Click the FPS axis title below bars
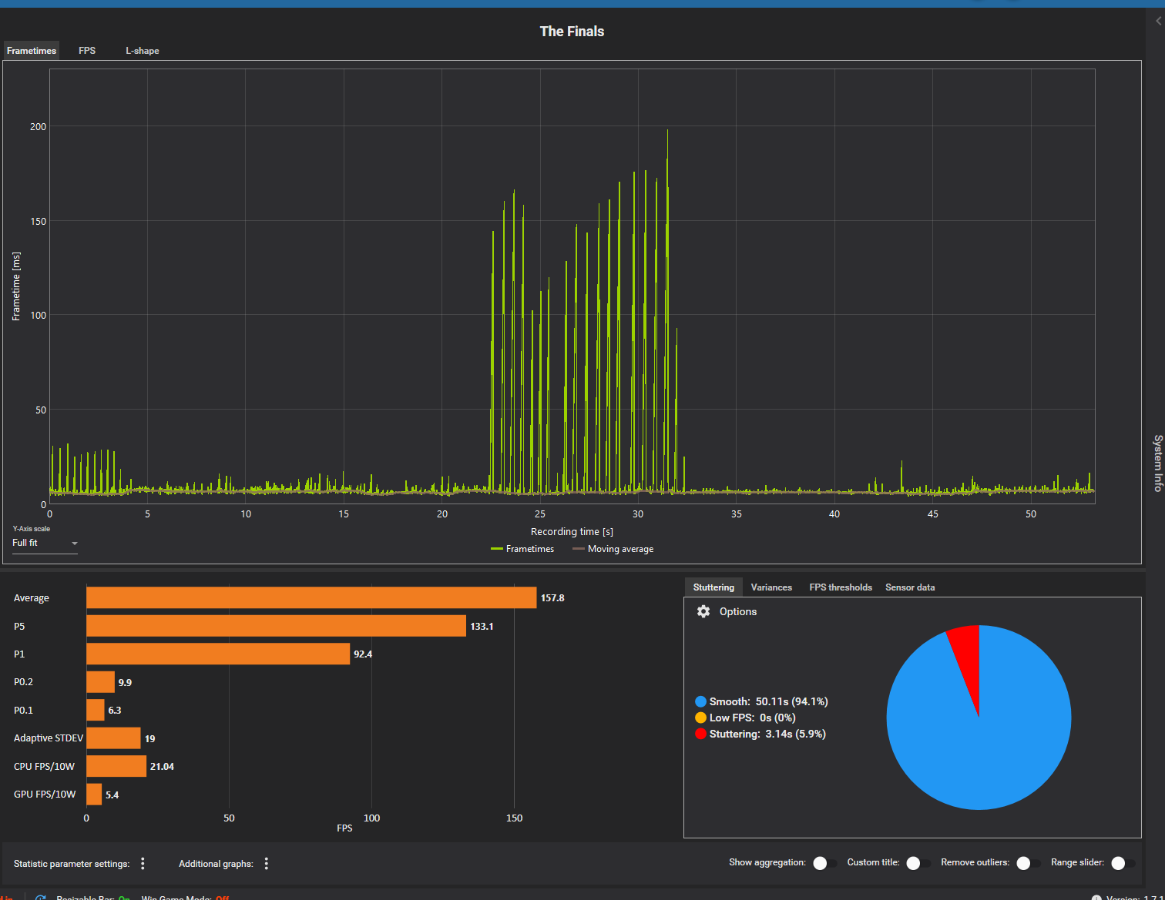Viewport: 1165px width, 900px height. click(x=344, y=828)
